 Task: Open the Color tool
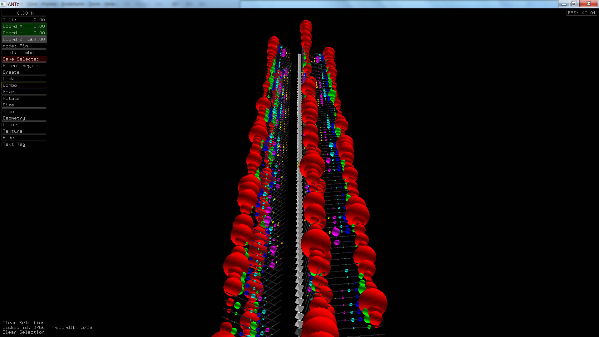[x=24, y=125]
